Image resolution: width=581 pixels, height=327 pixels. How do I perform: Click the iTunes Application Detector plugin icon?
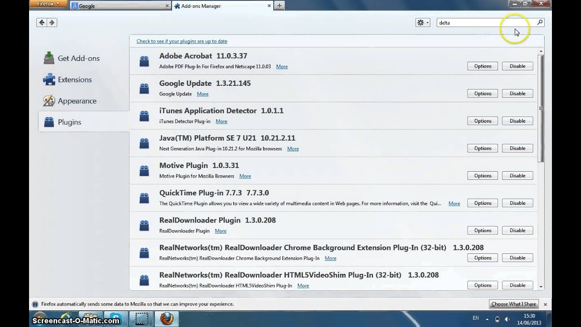pos(144,116)
